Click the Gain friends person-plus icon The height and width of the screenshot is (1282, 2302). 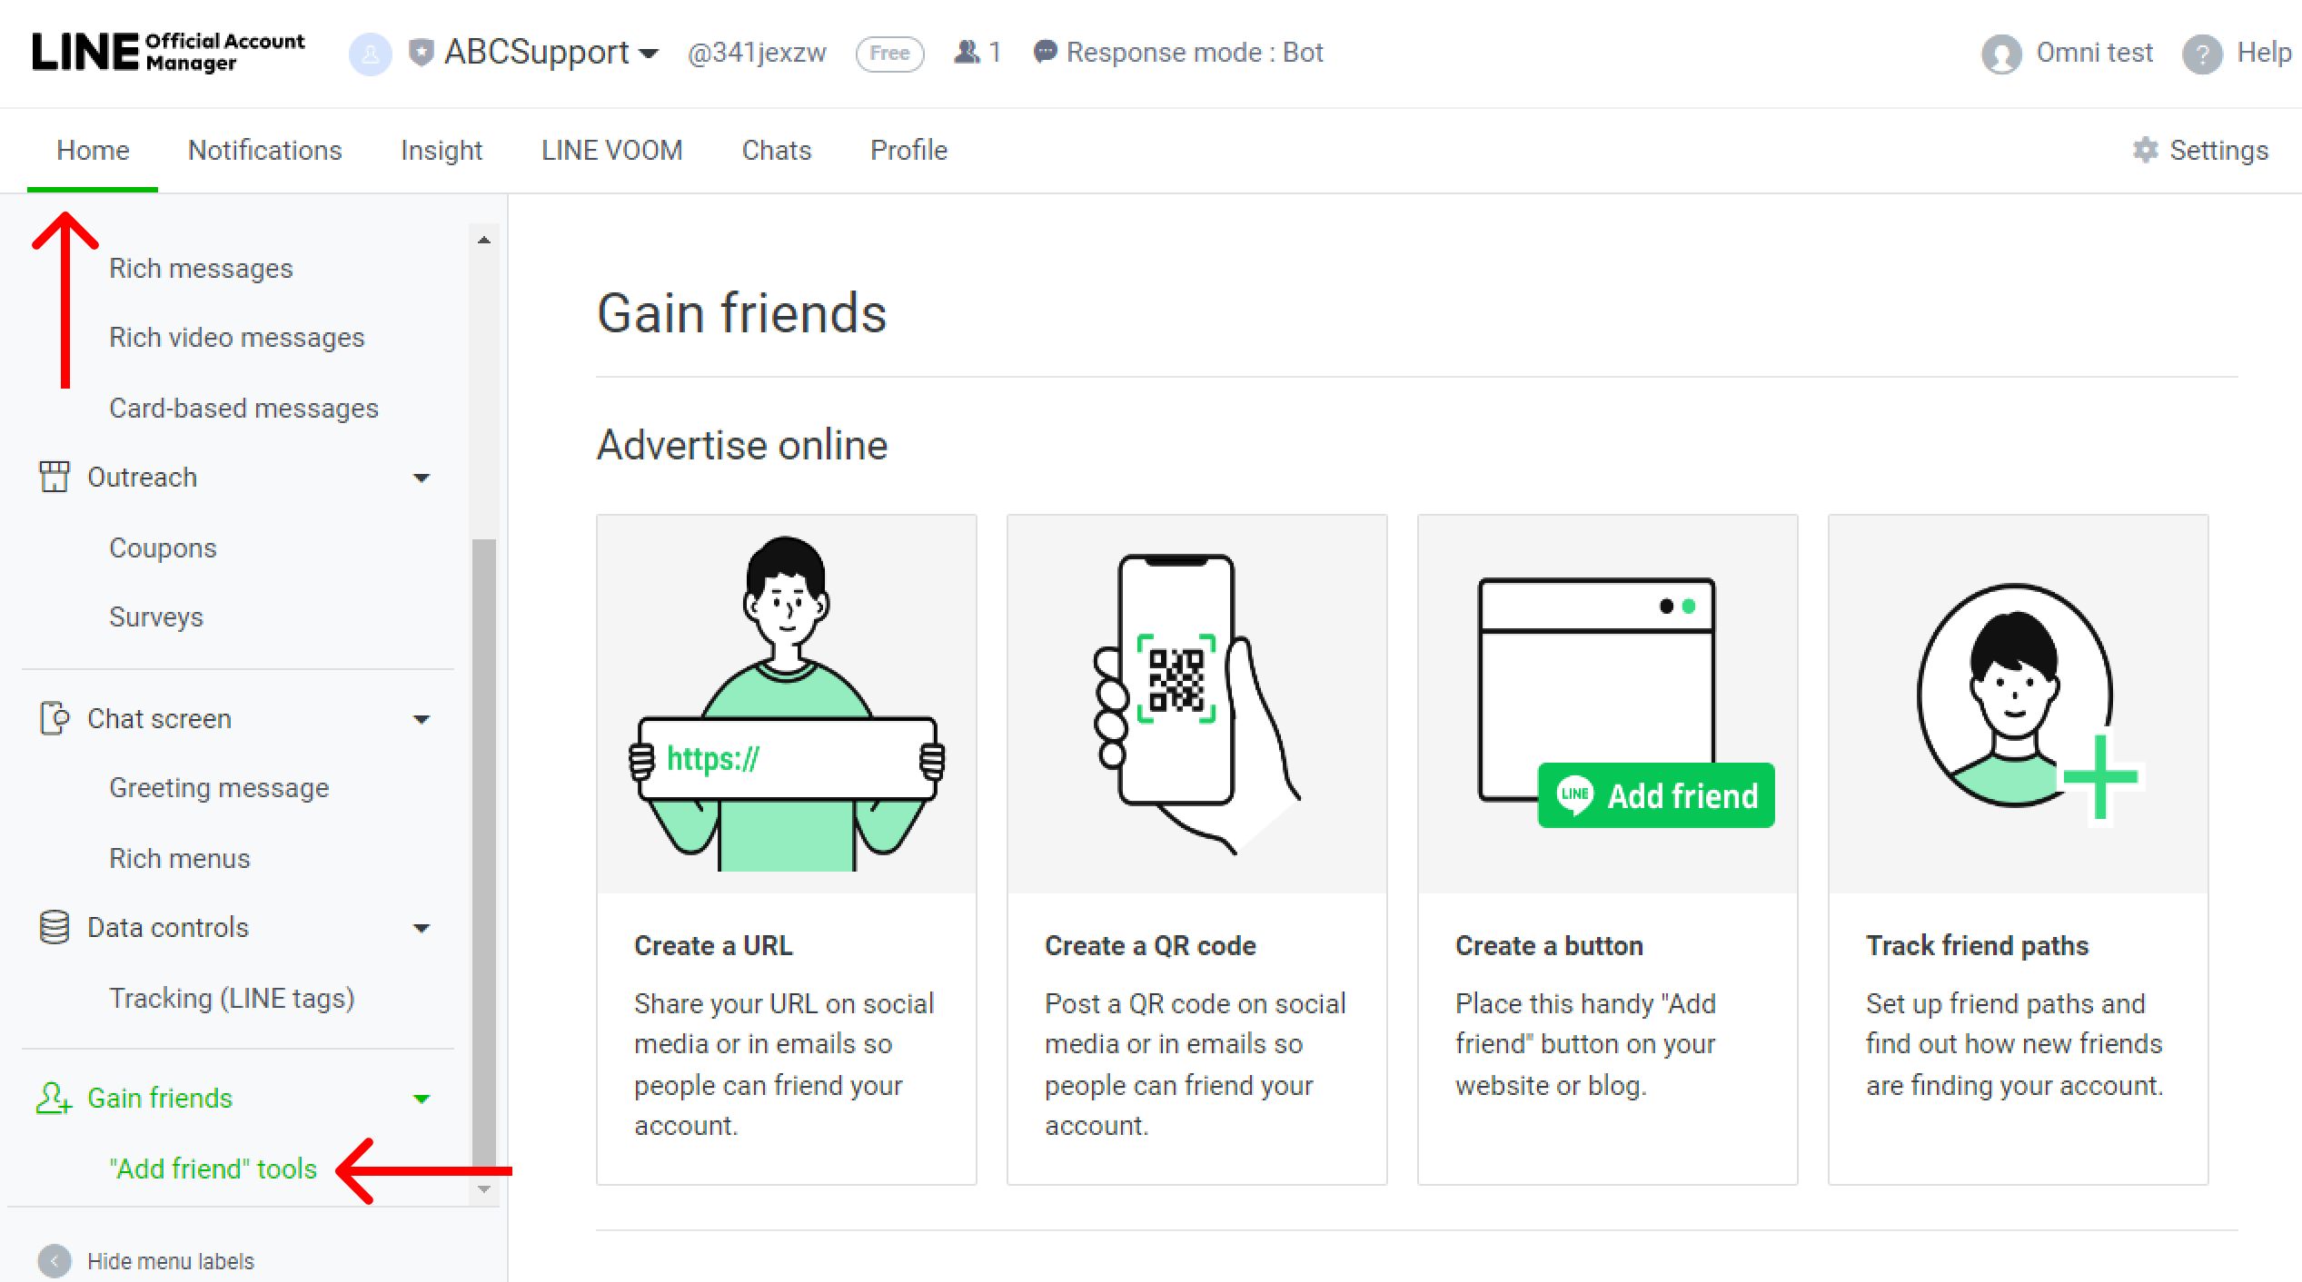54,1098
